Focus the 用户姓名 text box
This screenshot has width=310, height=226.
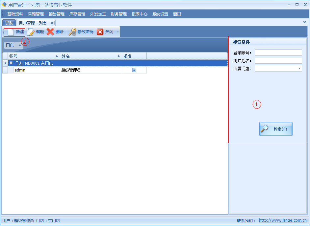[x=278, y=60]
